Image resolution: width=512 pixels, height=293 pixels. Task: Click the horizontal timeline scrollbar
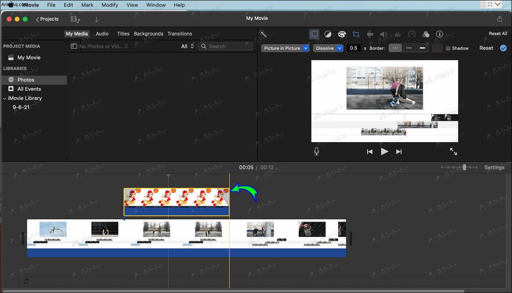click(x=234, y=291)
